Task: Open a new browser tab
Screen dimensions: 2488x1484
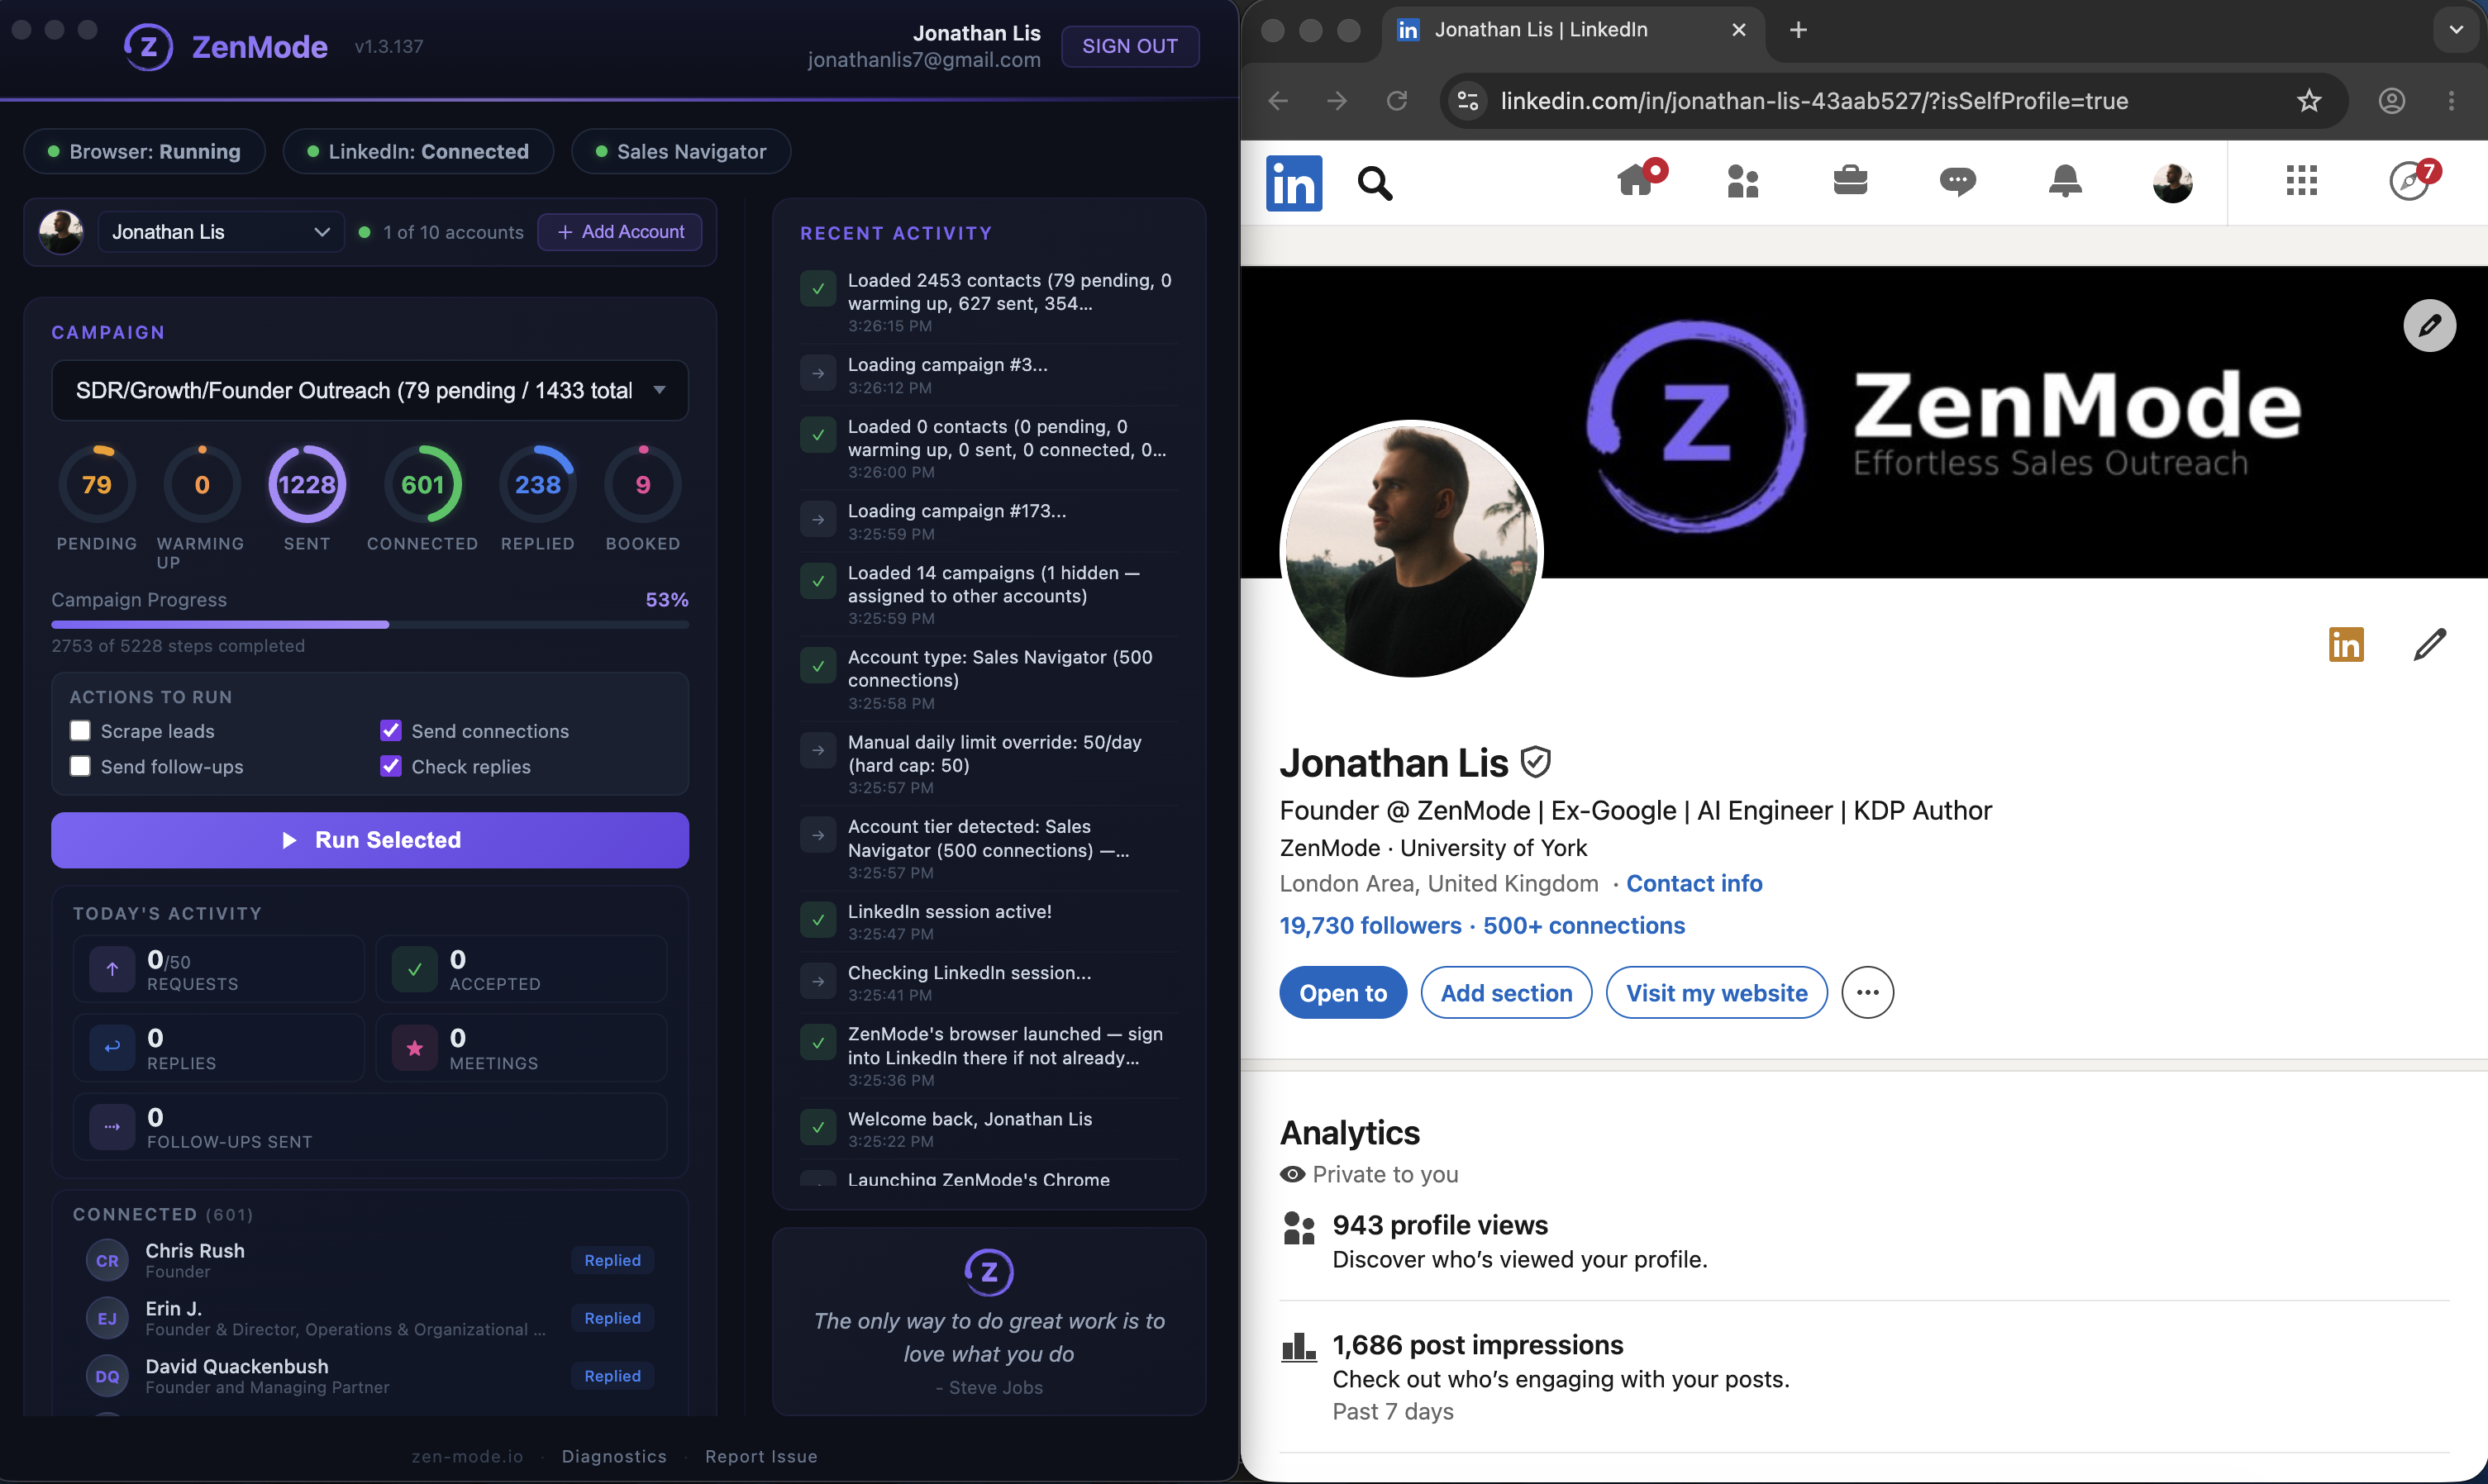Action: tap(1798, 30)
